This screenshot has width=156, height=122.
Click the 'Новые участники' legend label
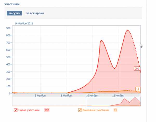tap(29, 110)
